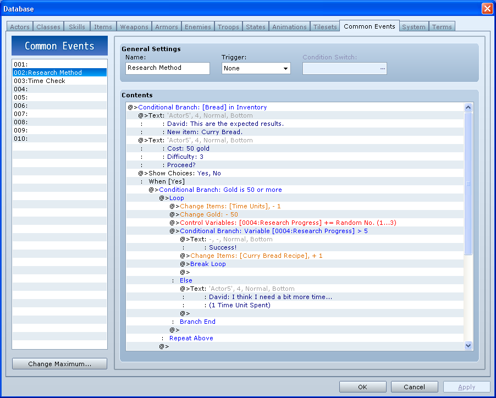The image size is (496, 398).
Task: Select the Terms tab
Action: [442, 27]
